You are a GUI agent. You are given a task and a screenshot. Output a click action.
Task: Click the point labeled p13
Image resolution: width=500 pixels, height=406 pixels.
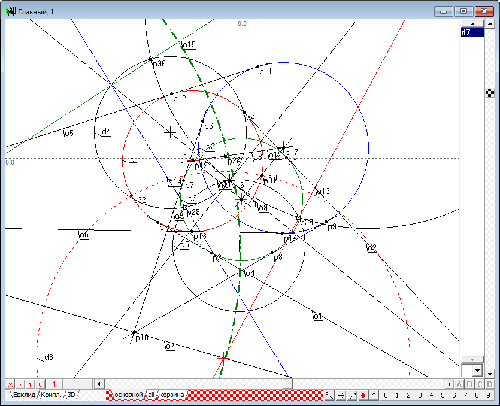coord(192,231)
